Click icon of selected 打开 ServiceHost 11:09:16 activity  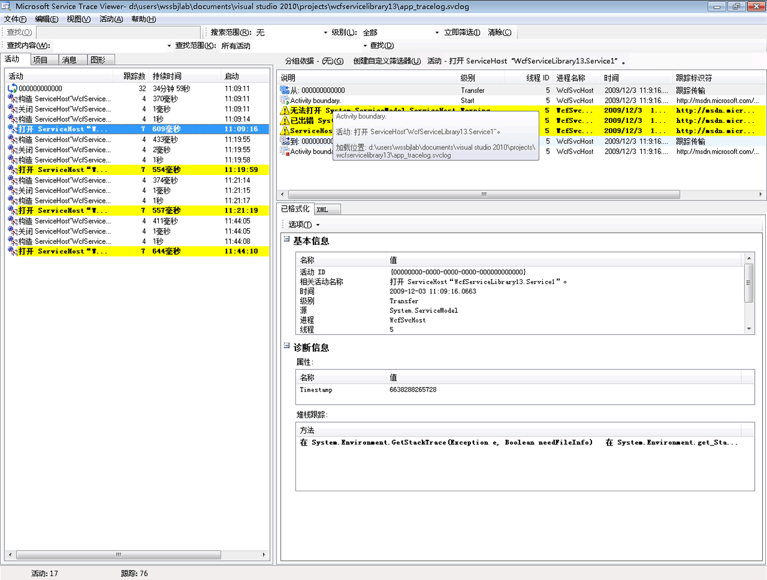tap(12, 129)
